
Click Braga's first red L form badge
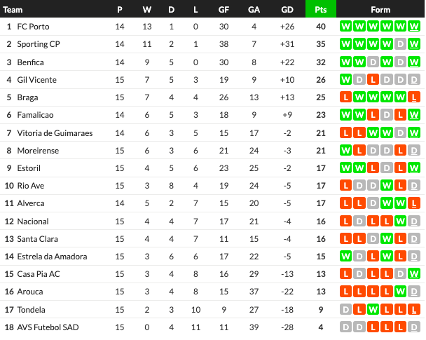(345, 97)
